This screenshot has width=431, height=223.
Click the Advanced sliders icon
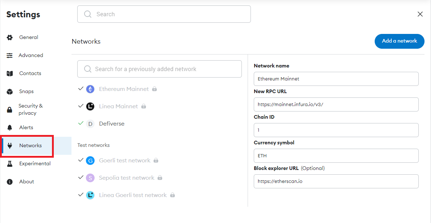(x=10, y=56)
